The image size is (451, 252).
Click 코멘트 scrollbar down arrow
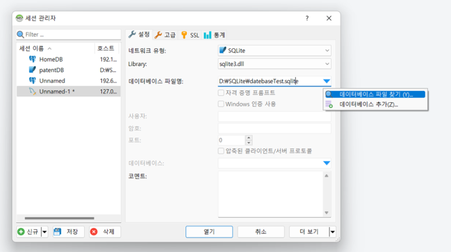tap(326, 213)
